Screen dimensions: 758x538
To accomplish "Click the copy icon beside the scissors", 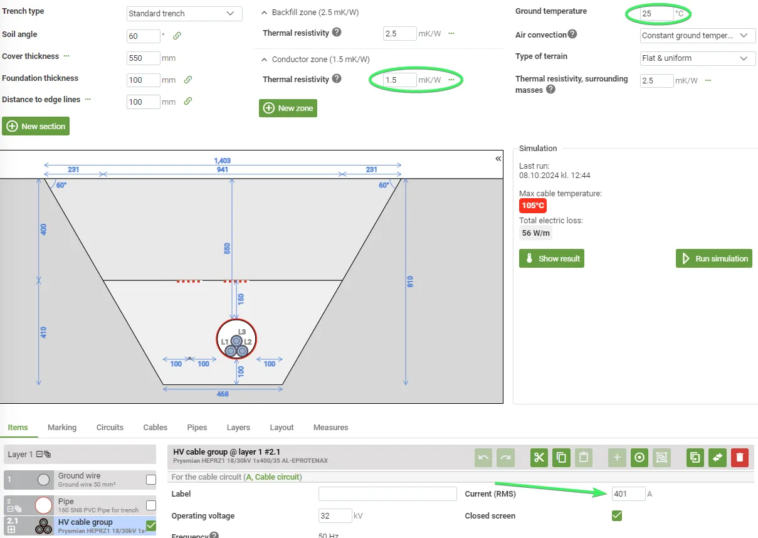I will (x=561, y=458).
